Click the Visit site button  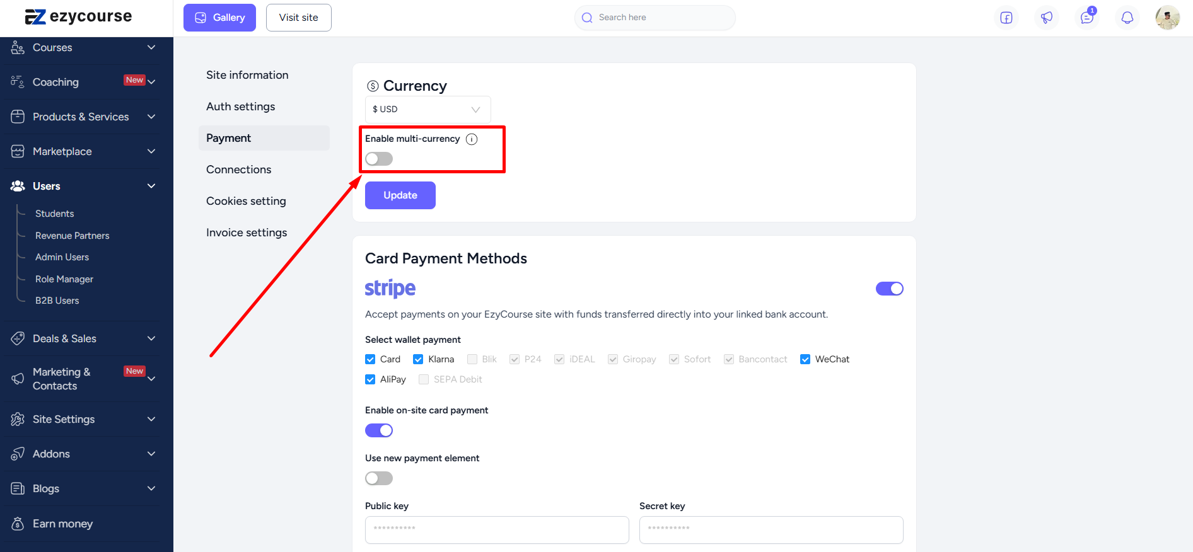(x=299, y=18)
